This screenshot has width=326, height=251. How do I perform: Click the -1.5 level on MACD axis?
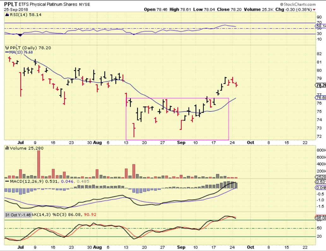click(x=320, y=206)
